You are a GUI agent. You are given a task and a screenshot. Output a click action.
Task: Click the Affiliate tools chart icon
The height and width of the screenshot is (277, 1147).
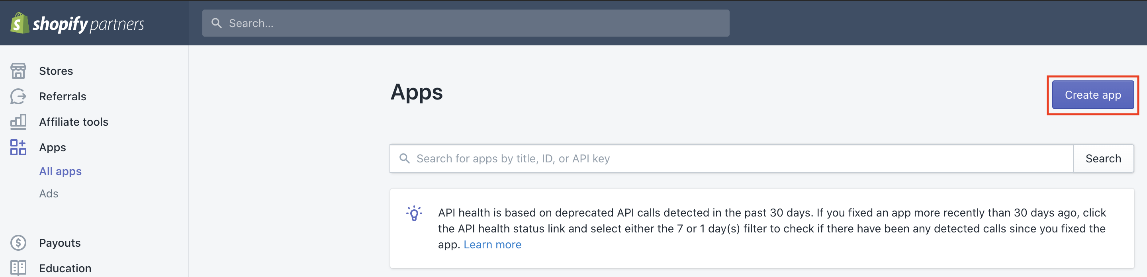pyautogui.click(x=18, y=121)
